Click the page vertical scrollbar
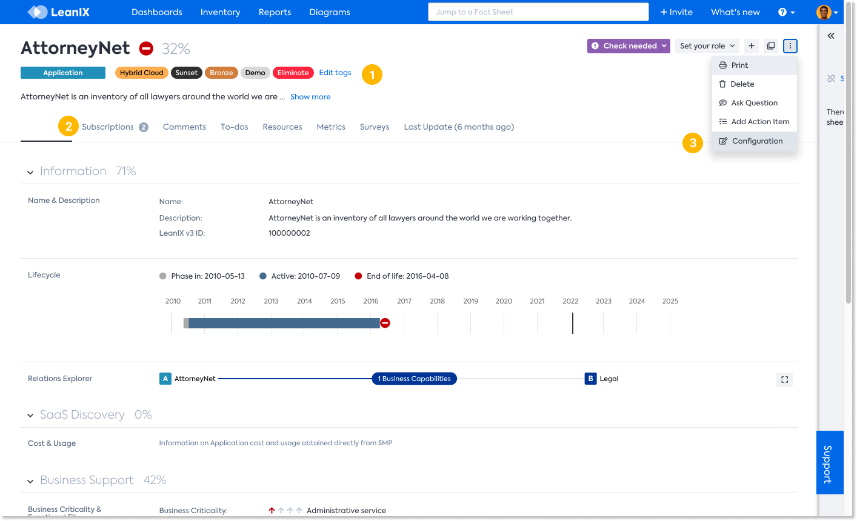Image resolution: width=857 pixels, height=521 pixels. [x=849, y=151]
